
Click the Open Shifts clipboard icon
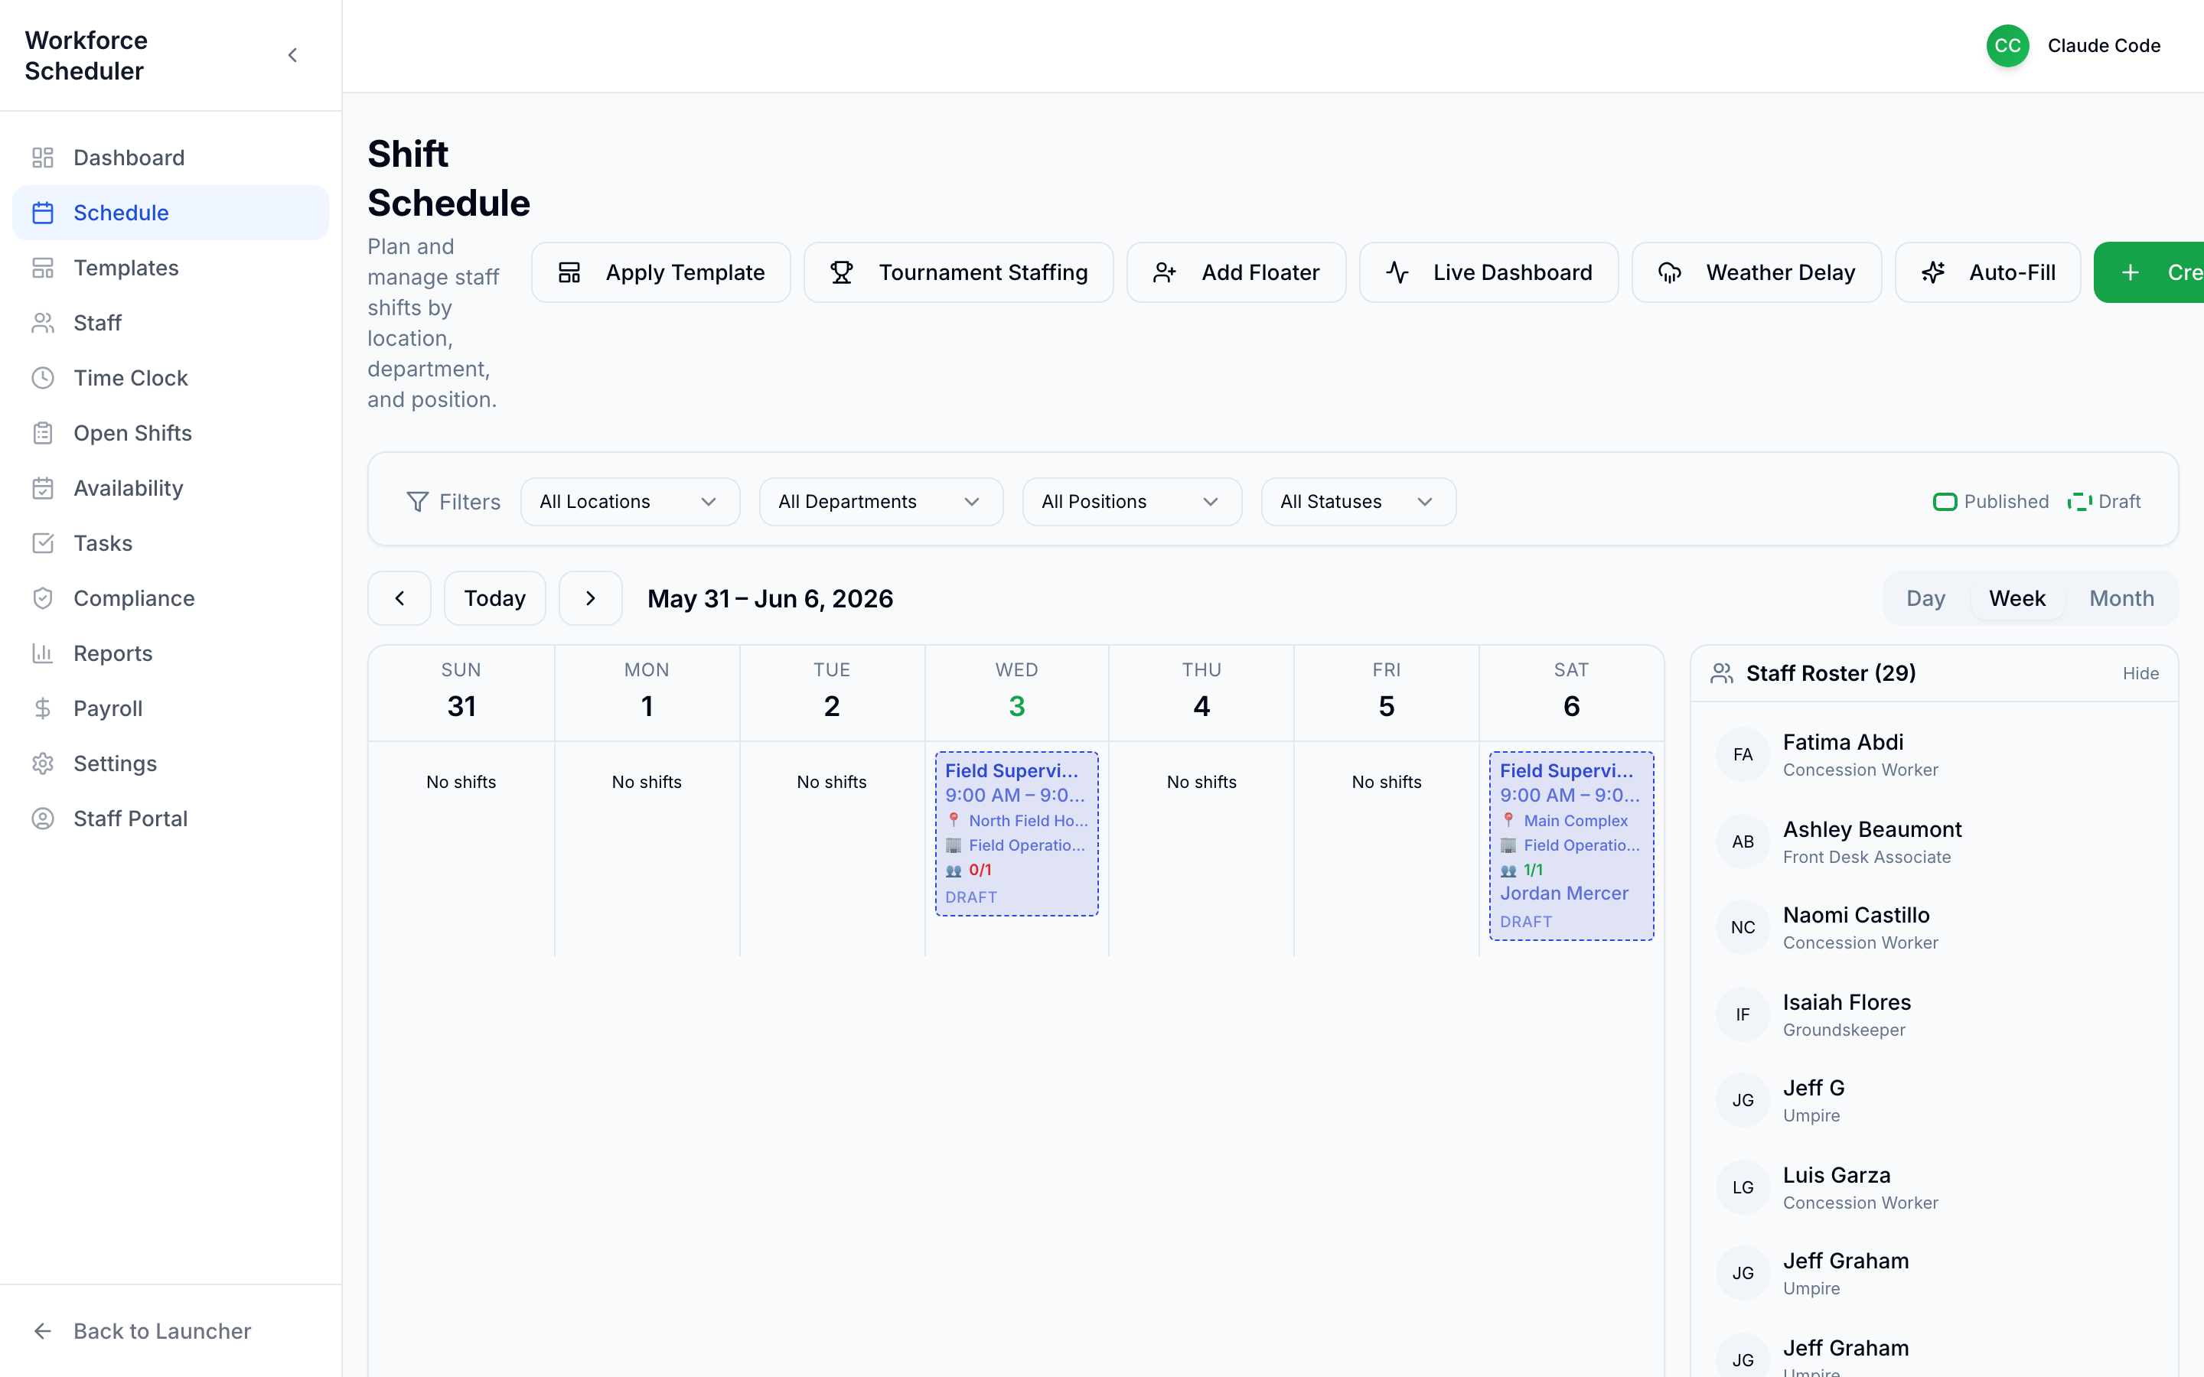[43, 434]
